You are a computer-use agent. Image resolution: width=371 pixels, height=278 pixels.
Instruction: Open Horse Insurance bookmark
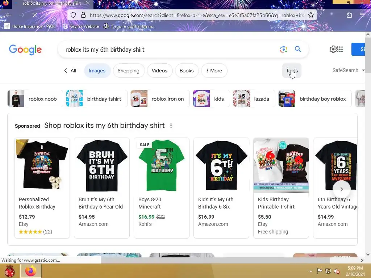tap(31, 26)
